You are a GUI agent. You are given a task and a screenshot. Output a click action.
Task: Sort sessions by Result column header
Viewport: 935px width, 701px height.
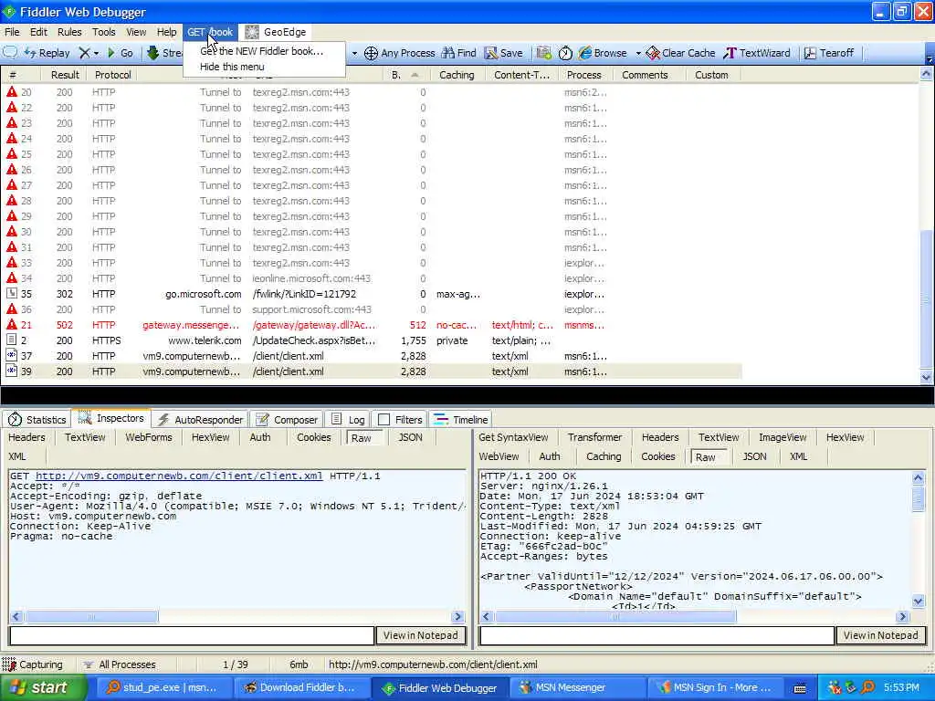[65, 75]
